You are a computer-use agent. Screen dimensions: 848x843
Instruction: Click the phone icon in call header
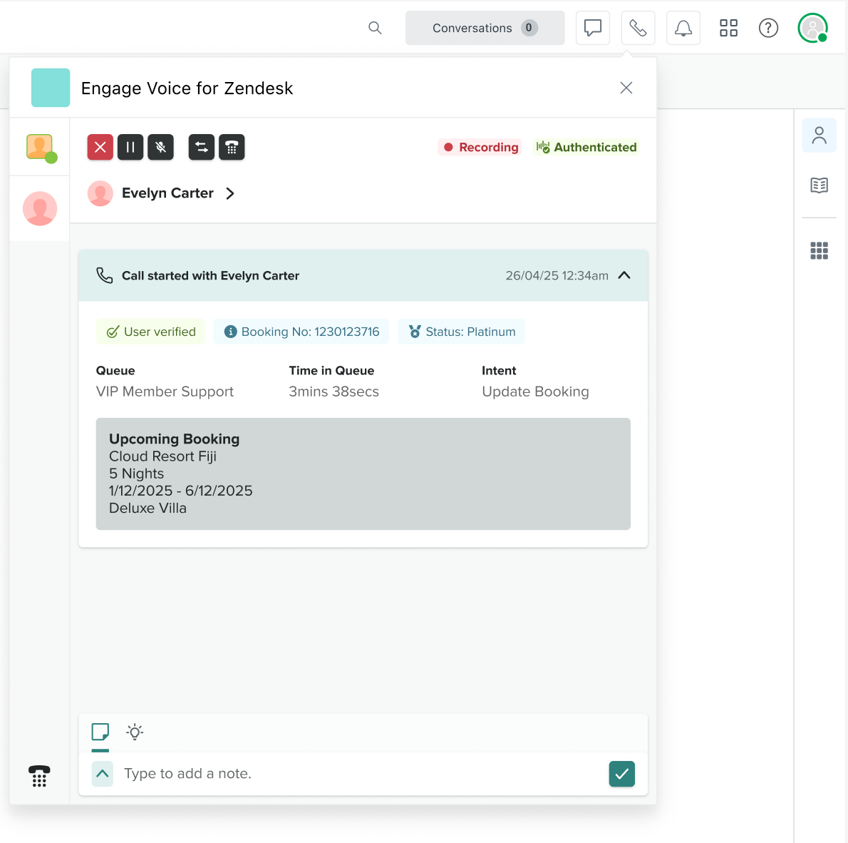click(104, 275)
